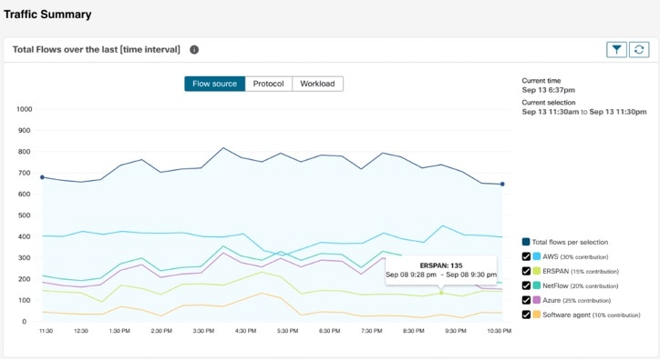
Task: Click the refresh chart icon
Action: (x=639, y=49)
